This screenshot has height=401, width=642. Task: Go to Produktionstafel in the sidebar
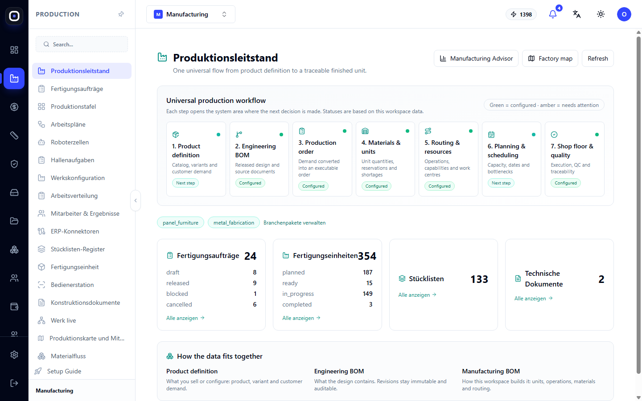(x=82, y=106)
